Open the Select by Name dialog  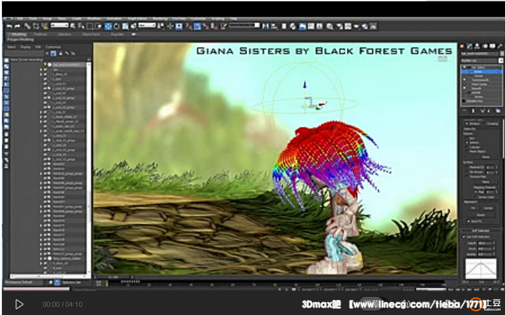pyautogui.click(x=81, y=26)
